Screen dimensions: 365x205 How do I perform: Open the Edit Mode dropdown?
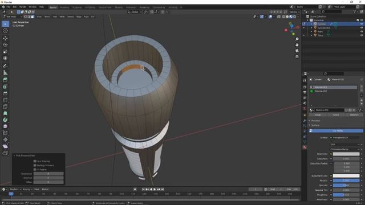point(12,17)
